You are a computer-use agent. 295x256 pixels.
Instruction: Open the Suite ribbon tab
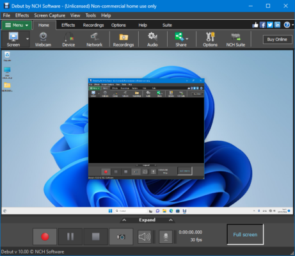pos(167,25)
